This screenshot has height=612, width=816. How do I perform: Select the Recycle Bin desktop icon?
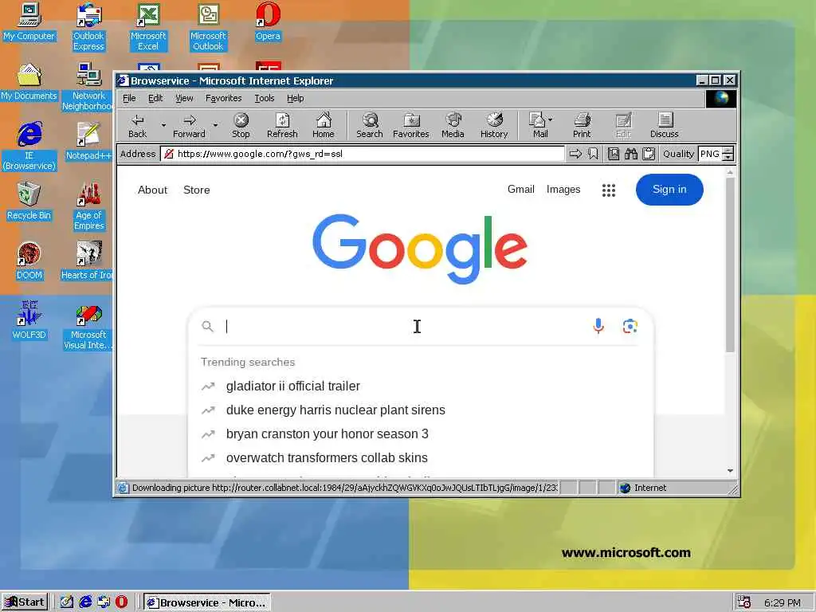click(29, 200)
